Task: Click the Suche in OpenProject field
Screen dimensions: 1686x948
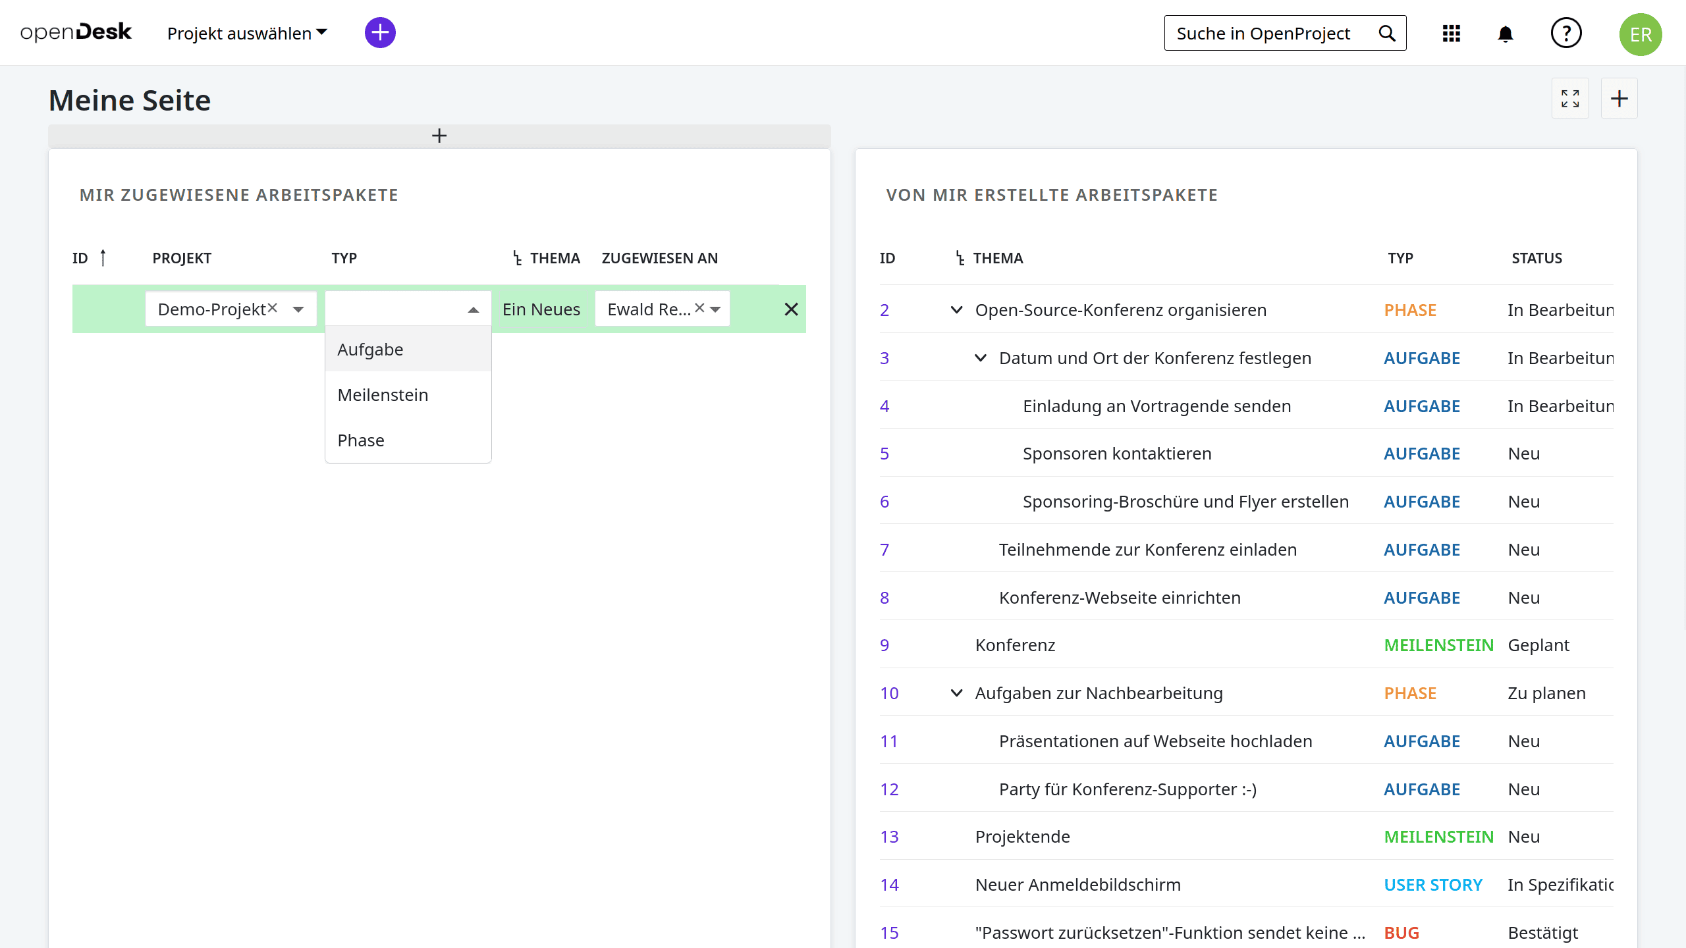Action: [x=1263, y=34]
